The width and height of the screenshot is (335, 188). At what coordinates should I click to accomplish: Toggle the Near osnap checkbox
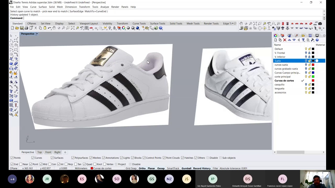21,164
